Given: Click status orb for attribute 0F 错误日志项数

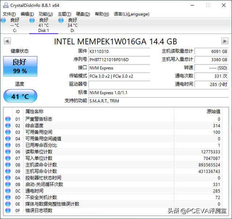Looking at the screenshot, I should point(8,210).
